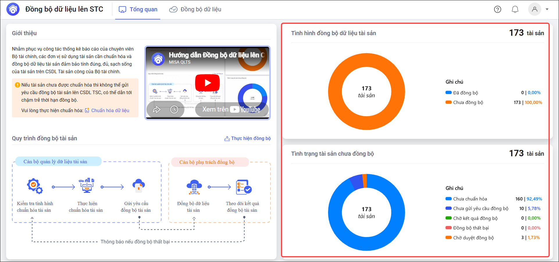Click the Theo dõi kết quả đồng bộ checklist icon
This screenshot has height=262, width=559.
244,187
